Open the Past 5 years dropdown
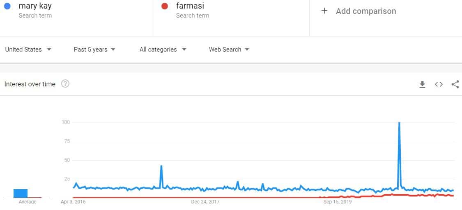This screenshot has height=210, width=462. point(94,50)
